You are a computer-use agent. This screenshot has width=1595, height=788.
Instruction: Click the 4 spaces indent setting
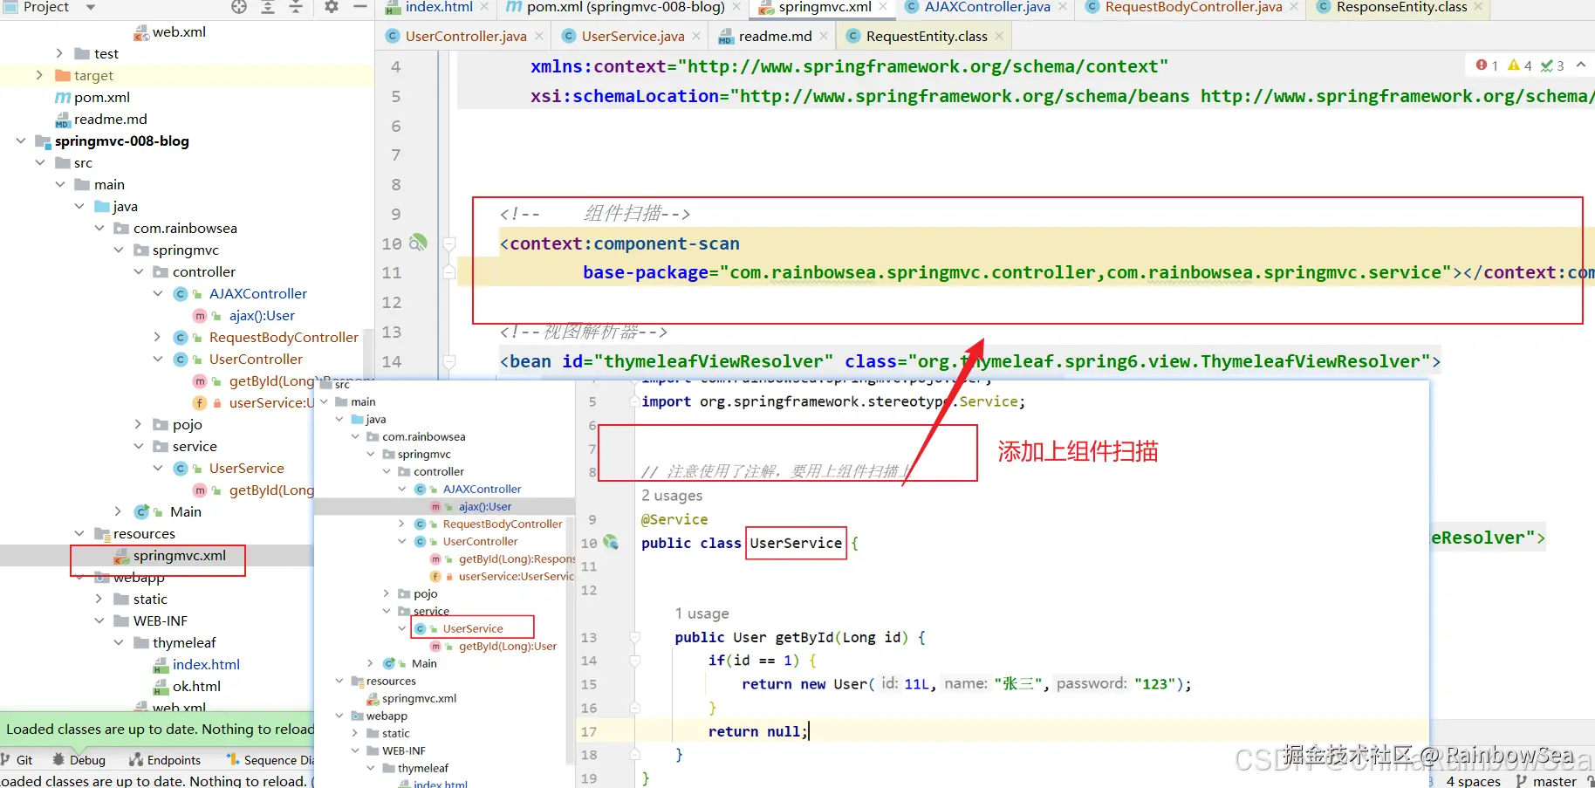tap(1474, 781)
